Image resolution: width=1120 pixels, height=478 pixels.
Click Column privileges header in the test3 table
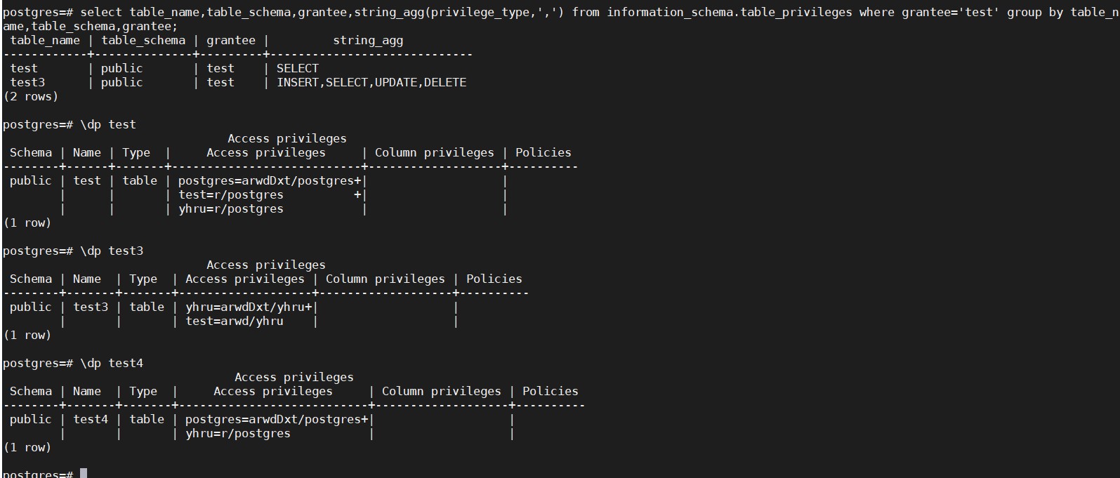coord(386,279)
